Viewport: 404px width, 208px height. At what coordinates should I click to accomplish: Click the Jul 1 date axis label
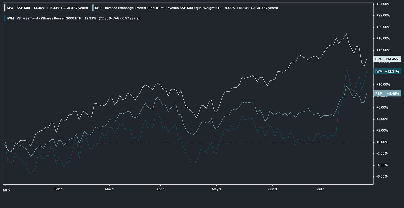pos(321,189)
